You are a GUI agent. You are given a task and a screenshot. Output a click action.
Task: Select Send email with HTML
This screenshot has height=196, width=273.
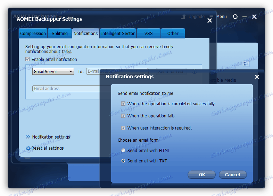(123, 150)
